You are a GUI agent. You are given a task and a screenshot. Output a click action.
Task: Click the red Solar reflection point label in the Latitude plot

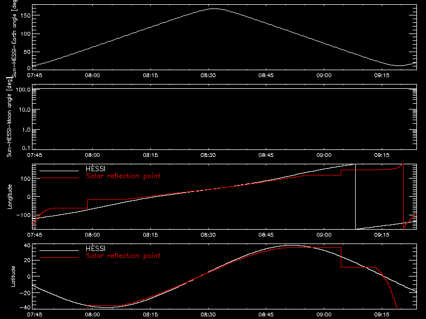(x=123, y=256)
